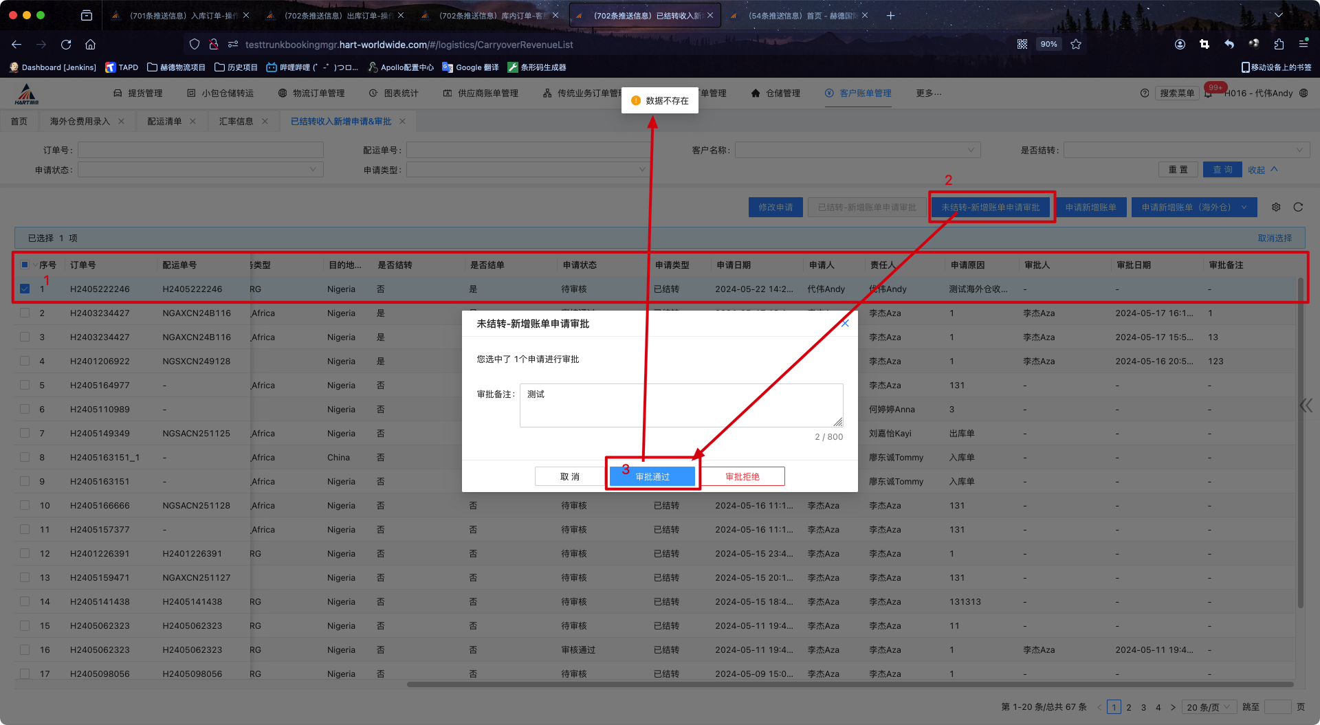Viewport: 1320px width, 725px height.
Task: Click the table settings gear icon
Action: point(1276,207)
